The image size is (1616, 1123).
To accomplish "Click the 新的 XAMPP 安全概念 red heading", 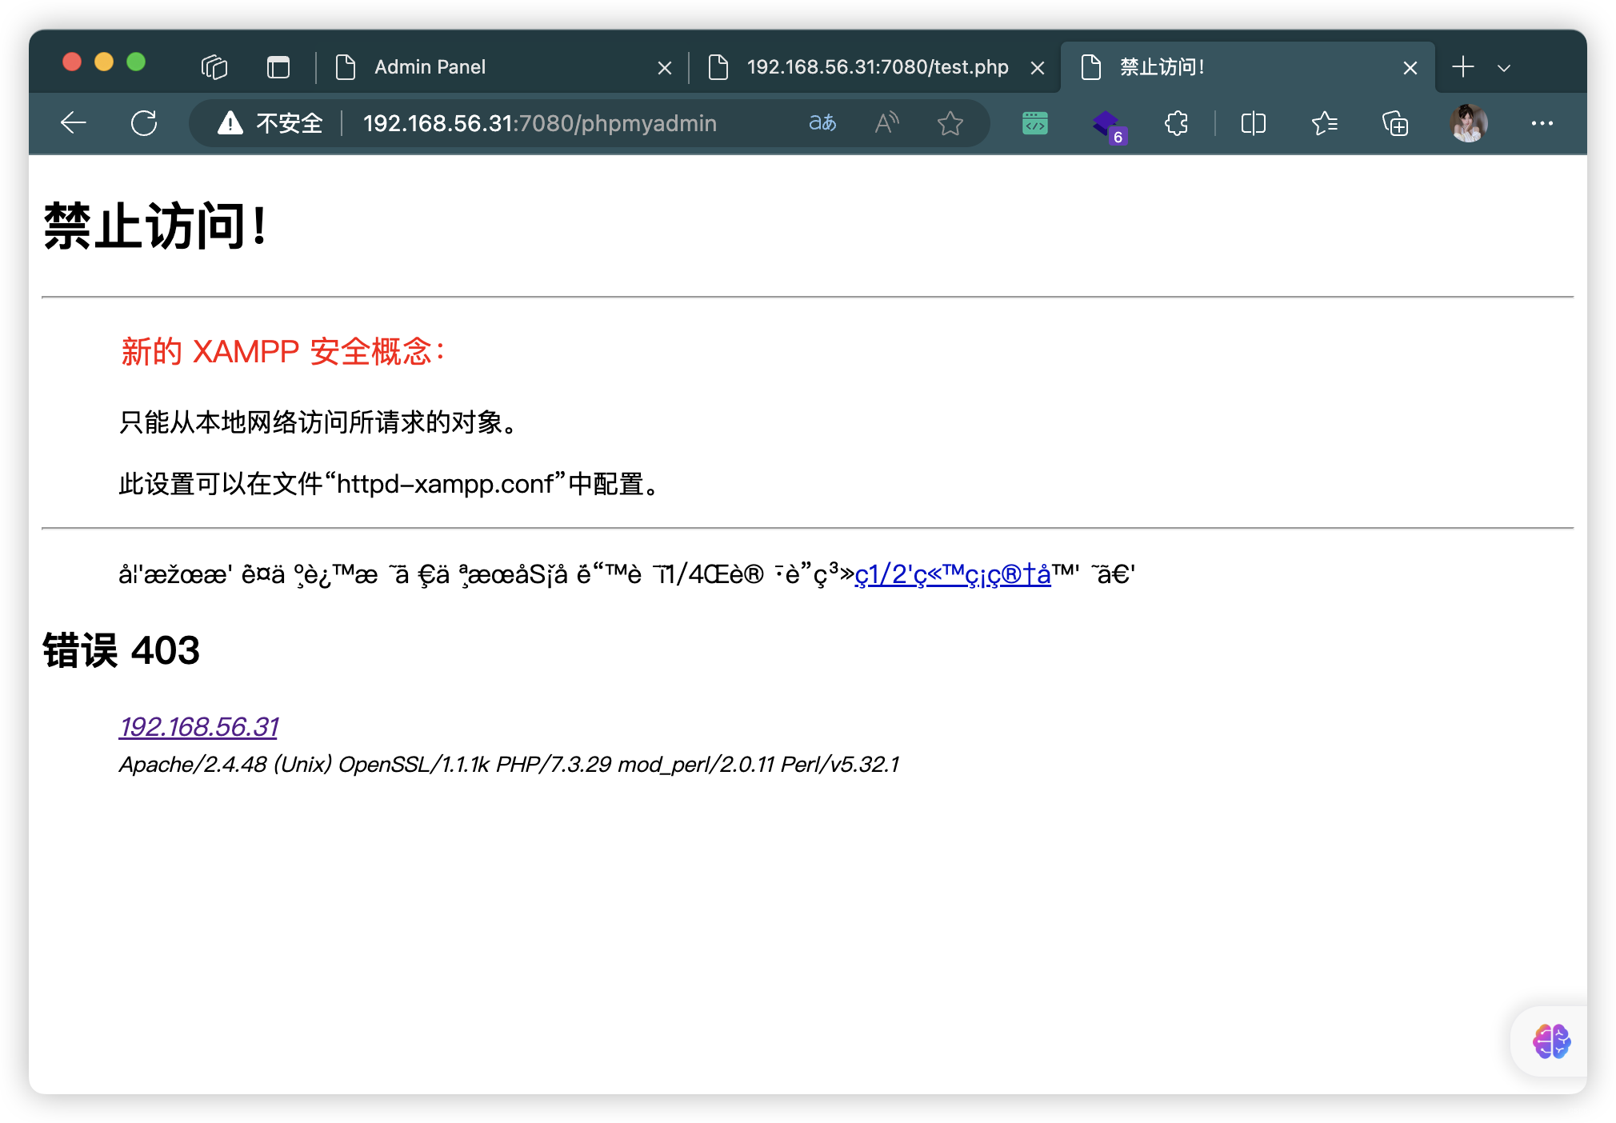I will pyautogui.click(x=282, y=351).
